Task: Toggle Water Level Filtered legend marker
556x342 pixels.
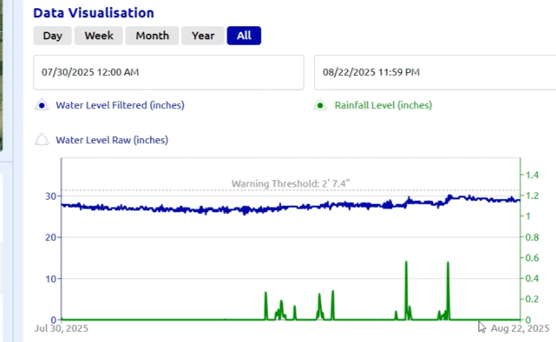Action: [42, 105]
